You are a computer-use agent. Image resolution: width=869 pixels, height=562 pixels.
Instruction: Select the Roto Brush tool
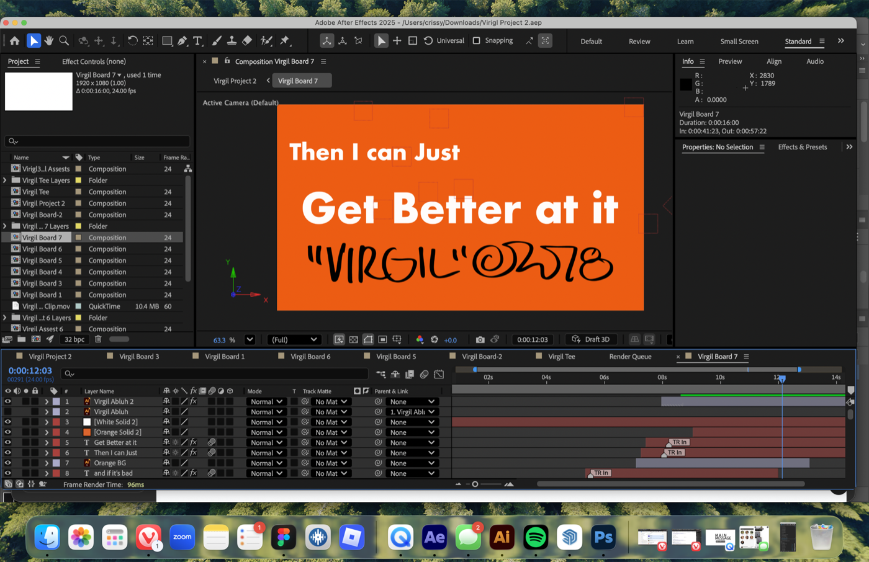pos(266,41)
